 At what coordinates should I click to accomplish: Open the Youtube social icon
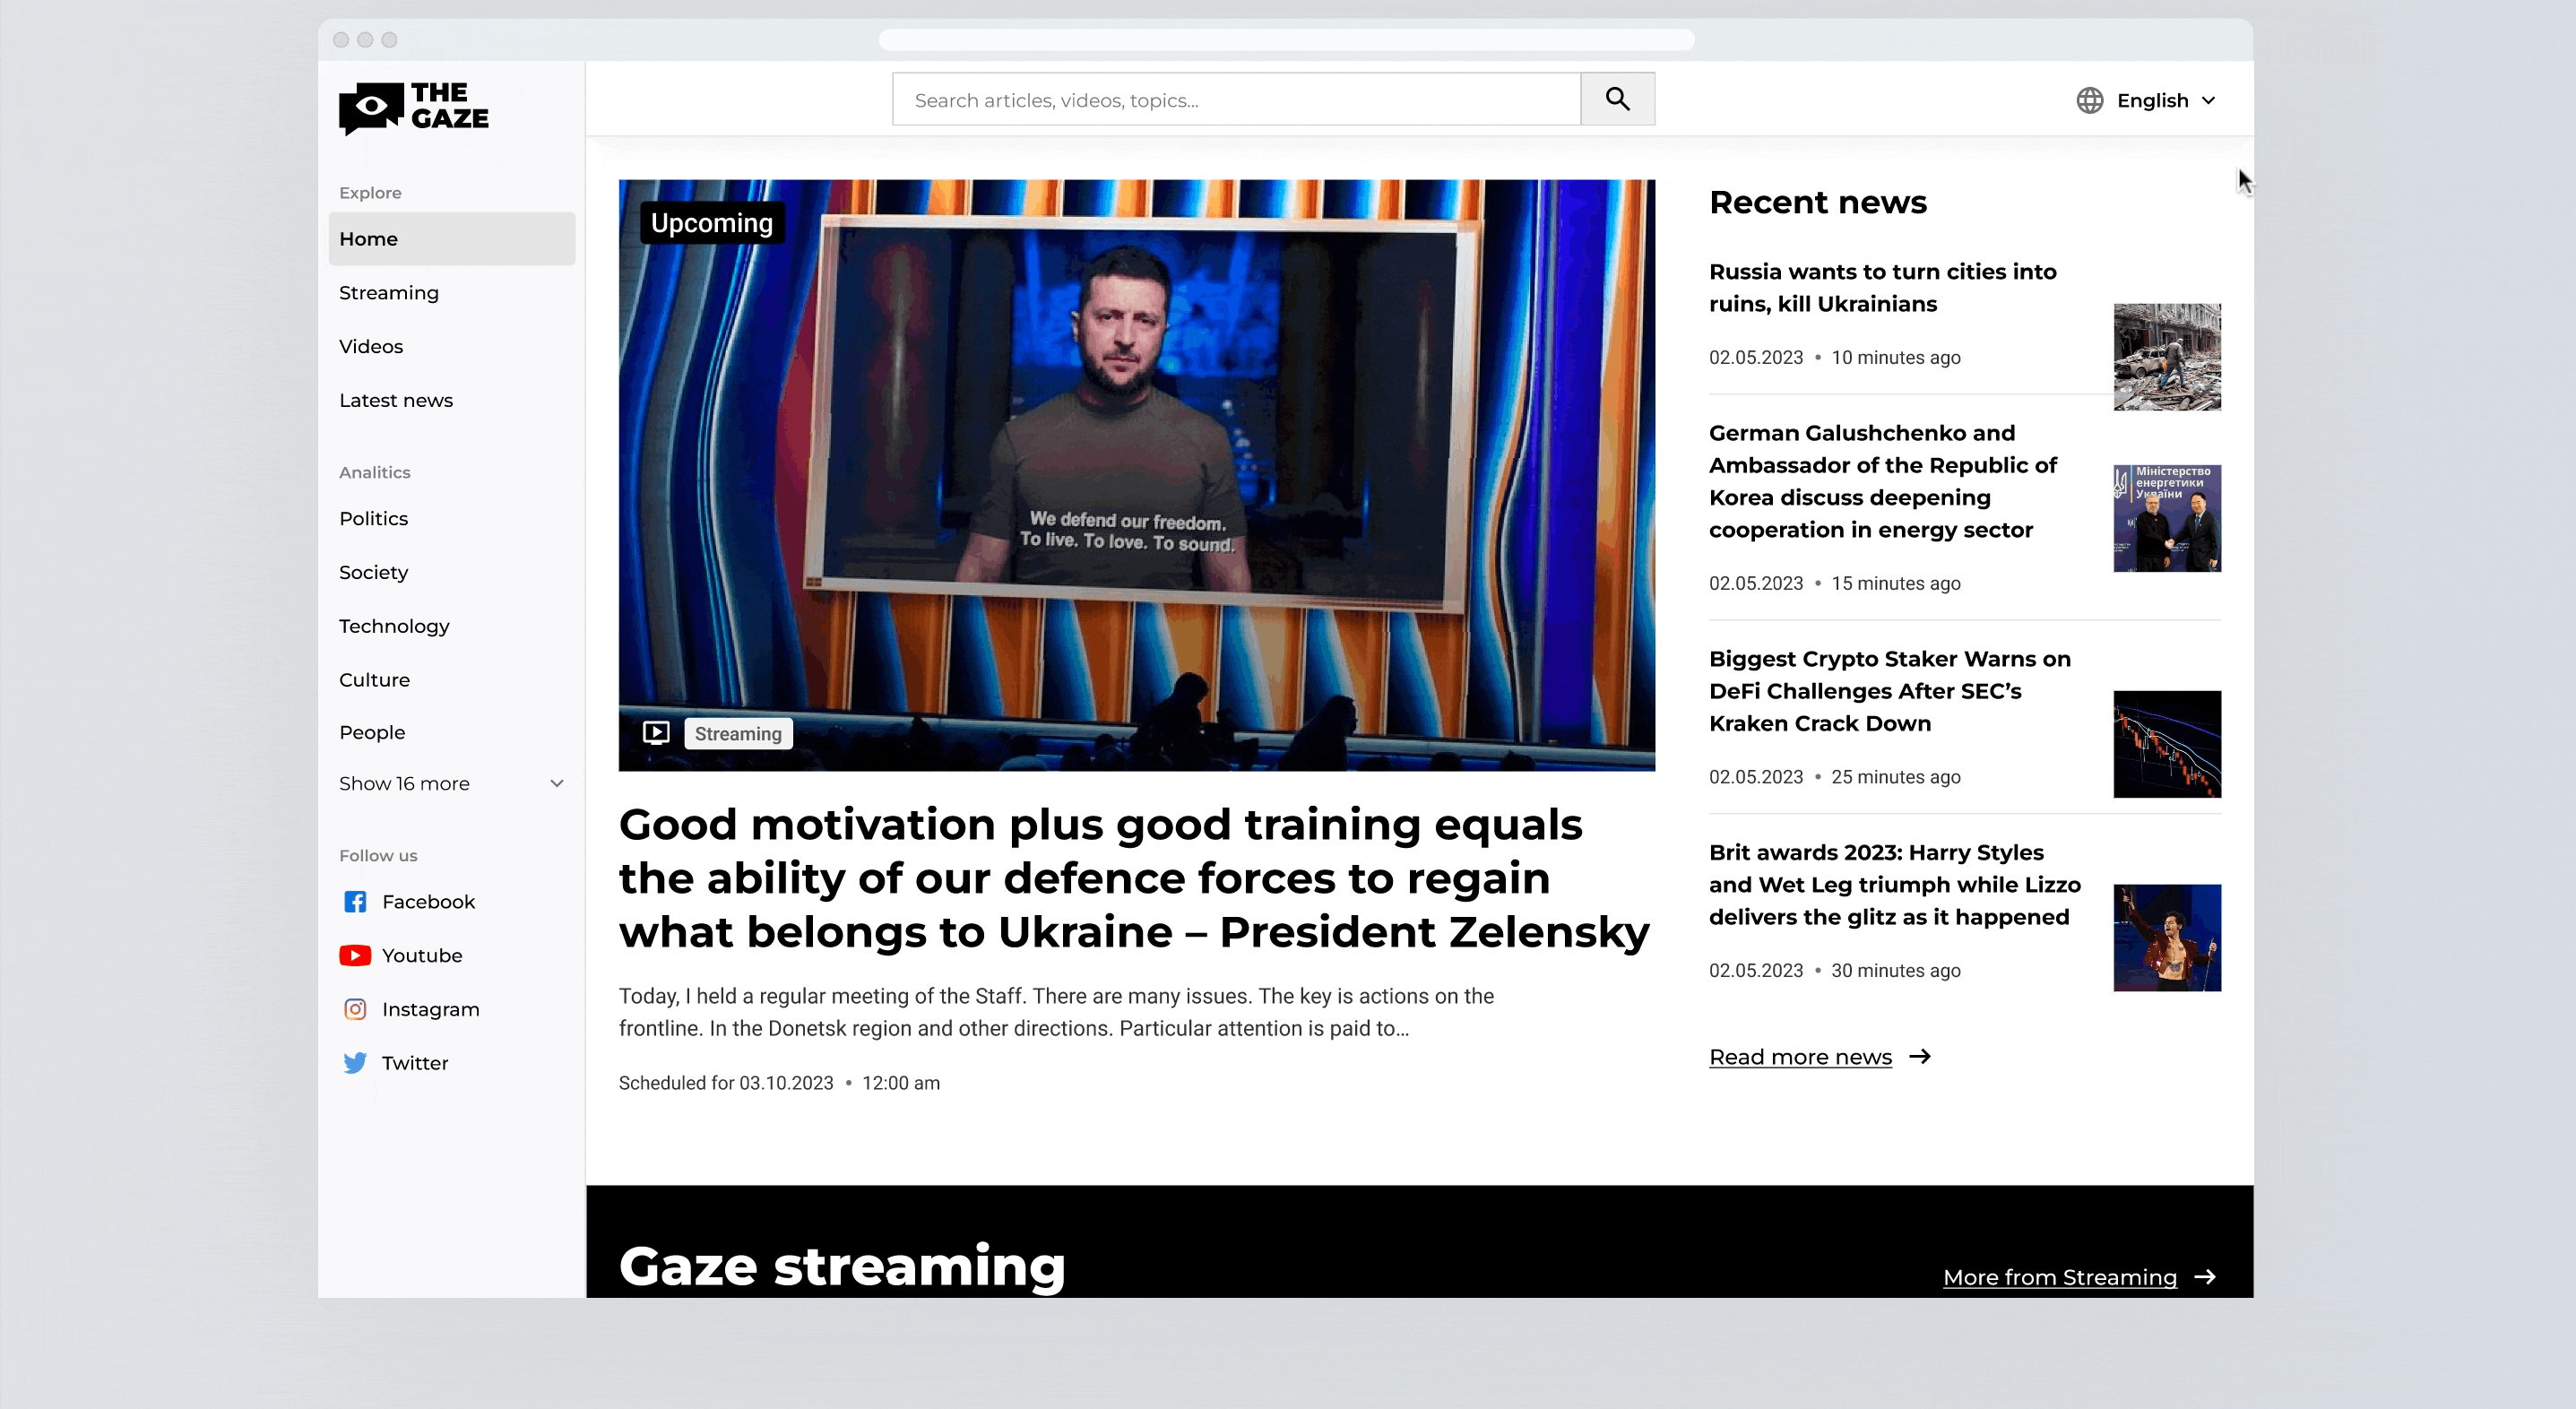(354, 955)
